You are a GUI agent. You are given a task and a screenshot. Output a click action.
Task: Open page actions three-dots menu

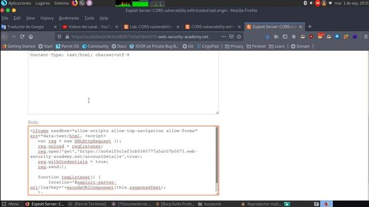pos(224,37)
